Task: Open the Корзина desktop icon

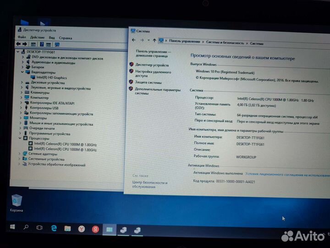Action: click(16, 203)
